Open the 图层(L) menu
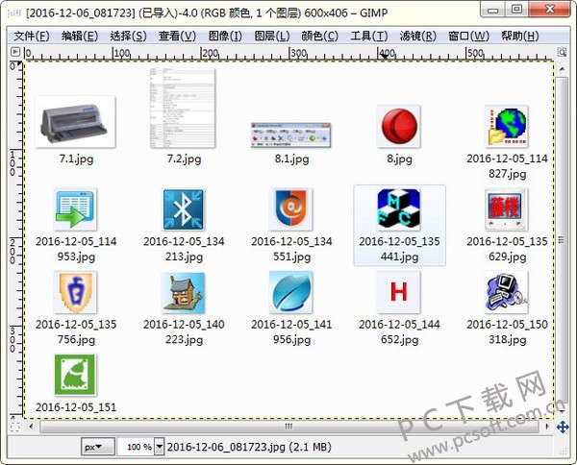This screenshot has width=577, height=465. click(x=272, y=36)
